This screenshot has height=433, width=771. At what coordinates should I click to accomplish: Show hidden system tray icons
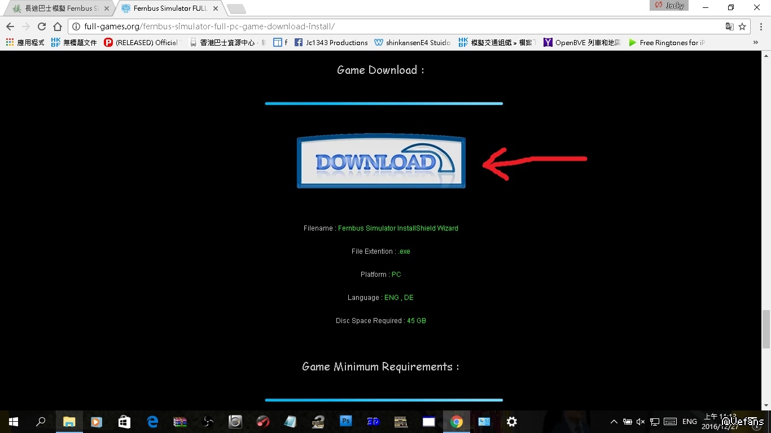614,421
